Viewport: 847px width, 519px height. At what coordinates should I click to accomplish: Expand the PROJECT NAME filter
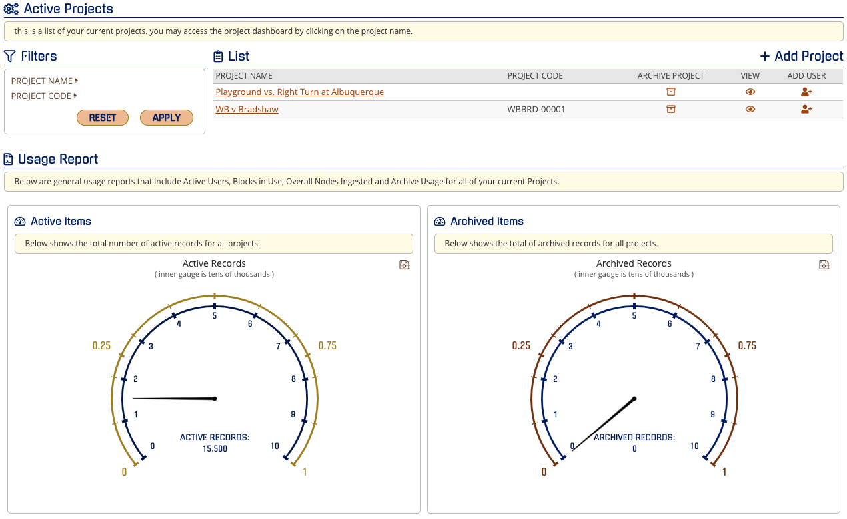45,81
